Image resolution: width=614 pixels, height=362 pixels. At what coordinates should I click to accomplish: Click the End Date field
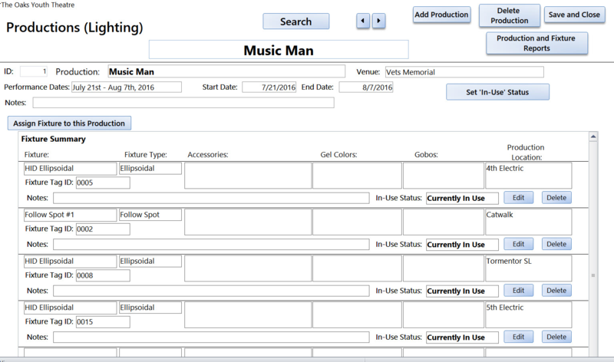[366, 87]
